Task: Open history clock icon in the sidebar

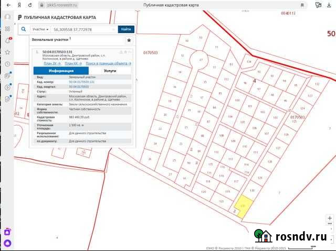Action: tap(7, 64)
